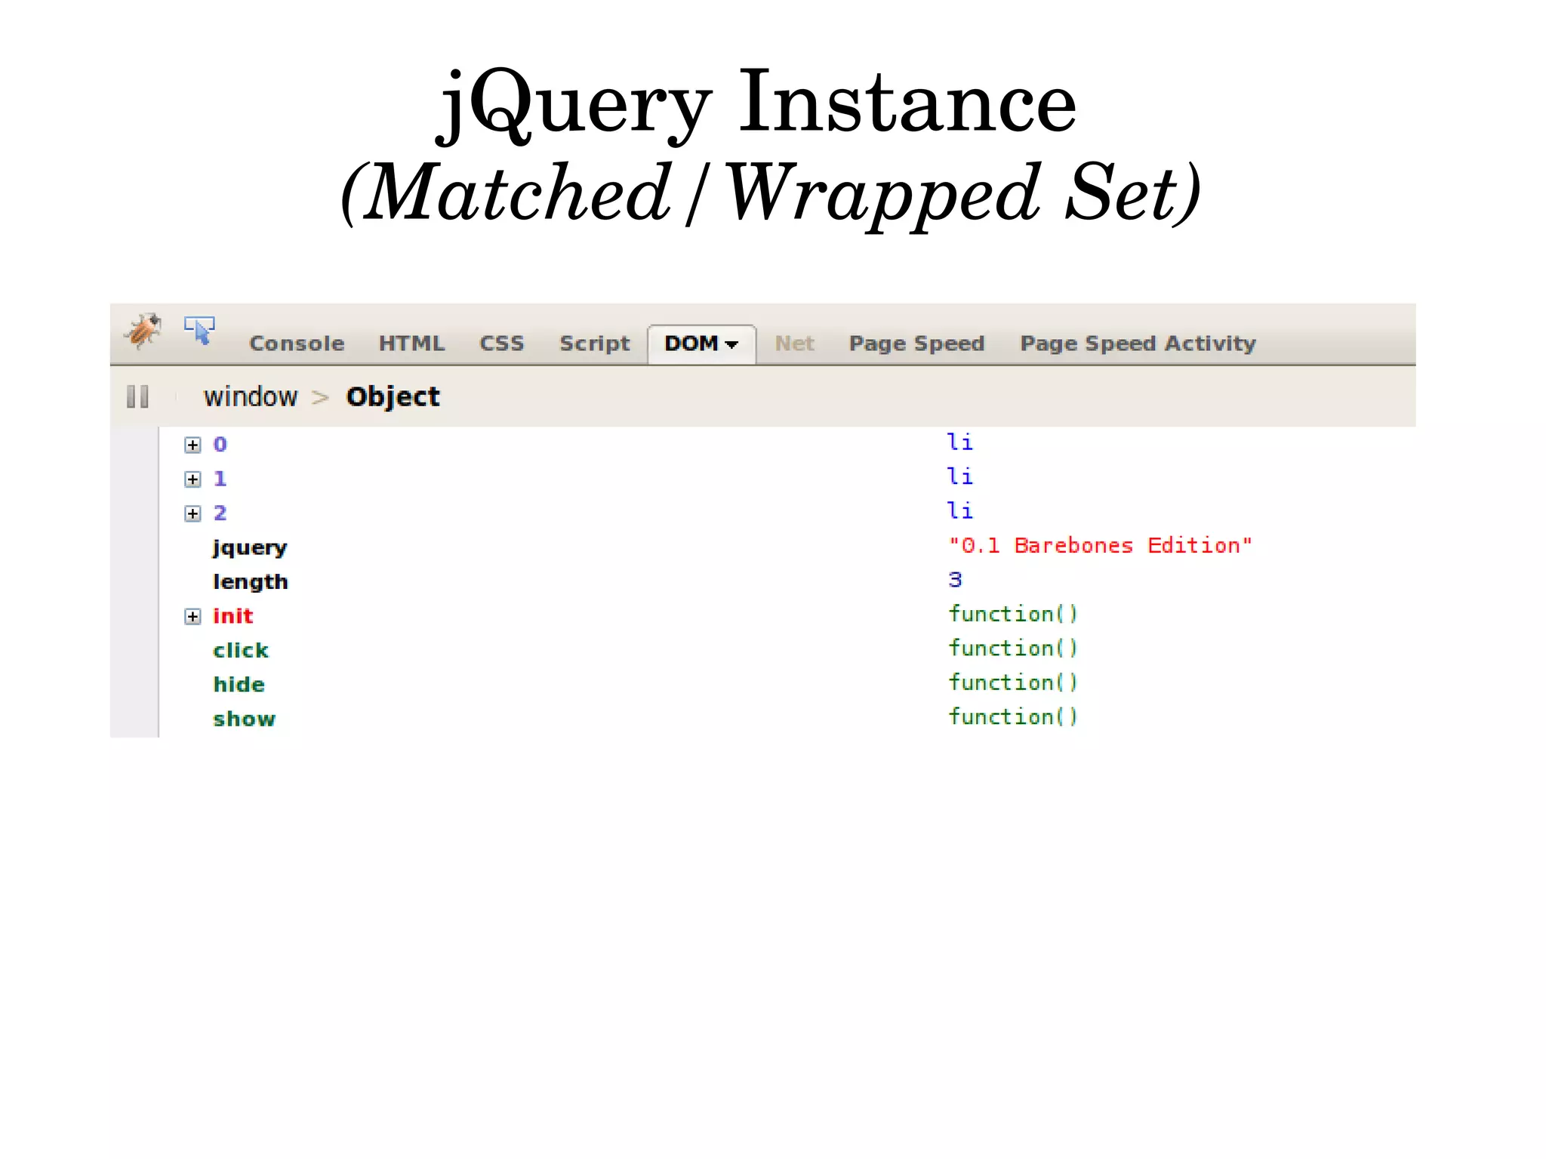This screenshot has height=1159, width=1546.
Task: Click the function() value for hide
Action: pos(1013,682)
